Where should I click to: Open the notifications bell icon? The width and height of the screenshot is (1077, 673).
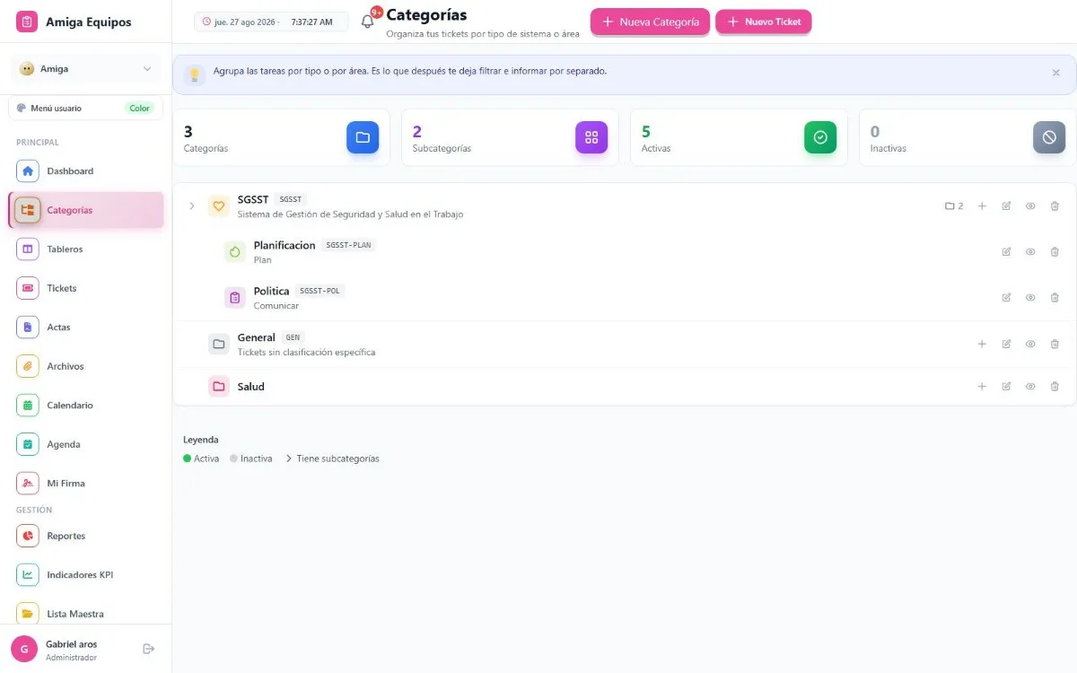click(367, 22)
